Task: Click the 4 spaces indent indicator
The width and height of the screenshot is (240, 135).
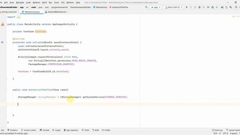Action: 233,133
